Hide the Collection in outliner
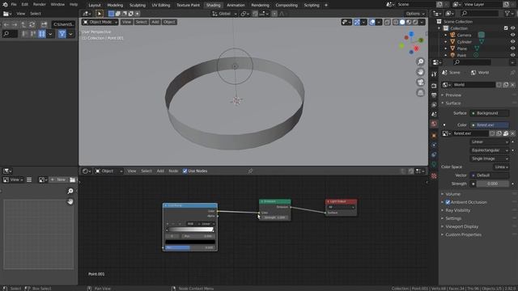This screenshot has height=291, width=518. tap(512, 28)
